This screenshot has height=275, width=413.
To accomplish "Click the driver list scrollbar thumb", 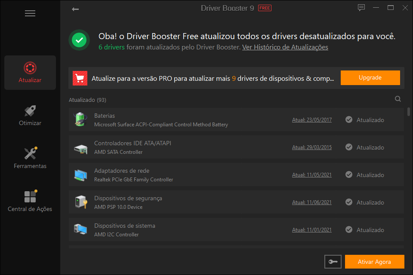I will (x=409, y=112).
